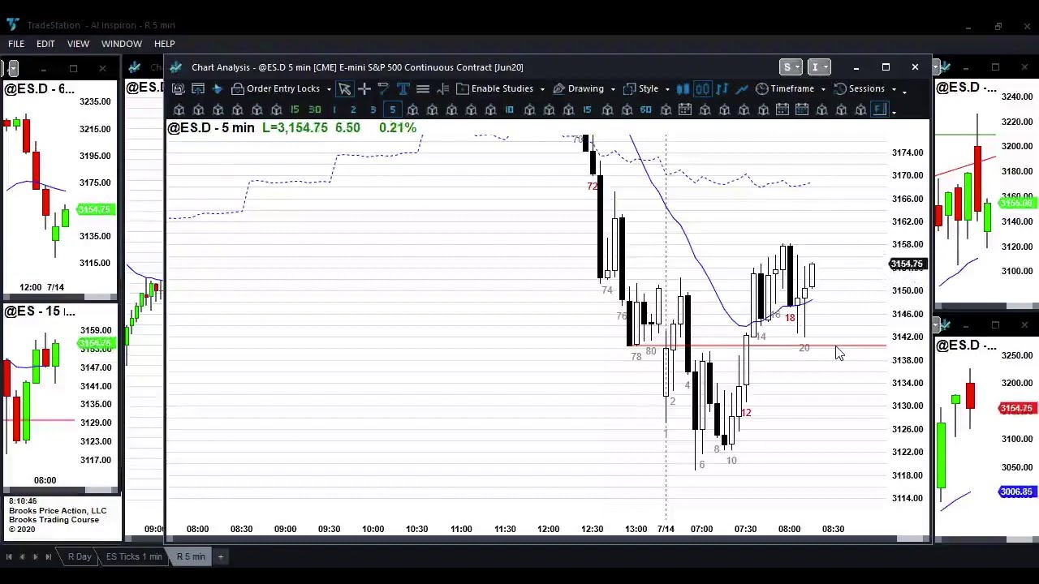Set 1 minute interval in toolbar
This screenshot has width=1039, height=584.
(334, 109)
